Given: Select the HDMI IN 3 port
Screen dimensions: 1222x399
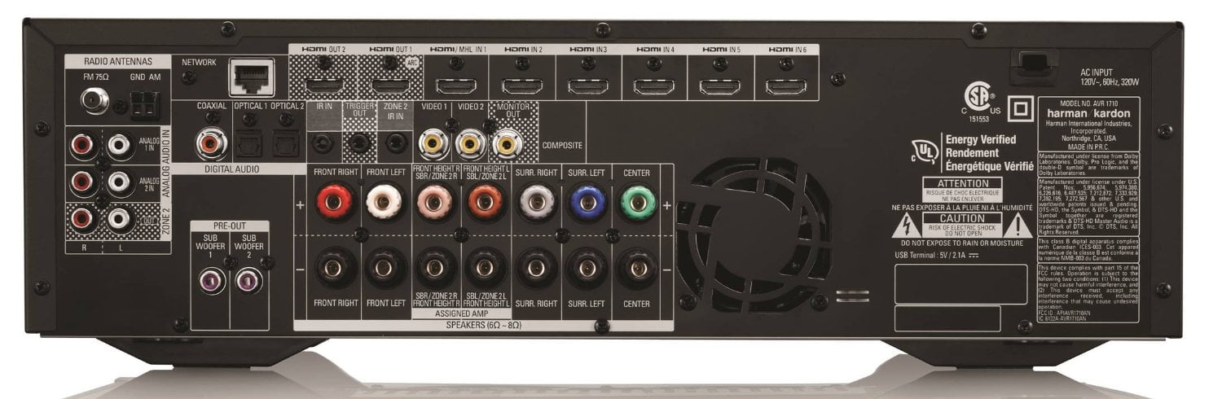Looking at the screenshot, I should tap(589, 85).
